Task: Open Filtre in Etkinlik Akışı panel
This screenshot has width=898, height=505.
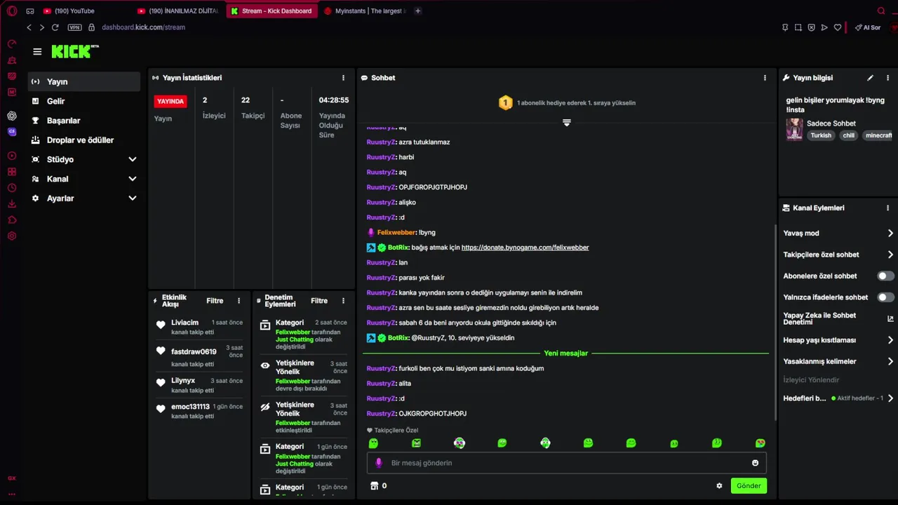Action: pos(215,301)
